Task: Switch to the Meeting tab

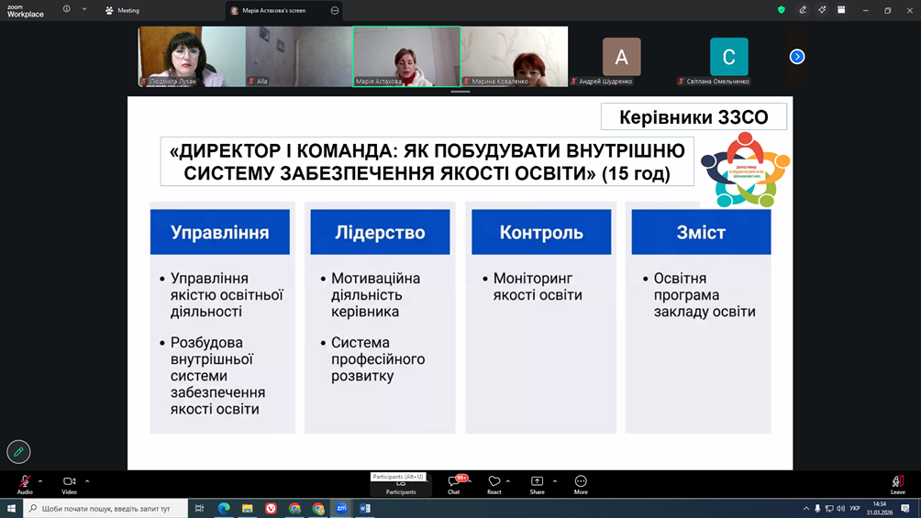Action: tap(122, 10)
